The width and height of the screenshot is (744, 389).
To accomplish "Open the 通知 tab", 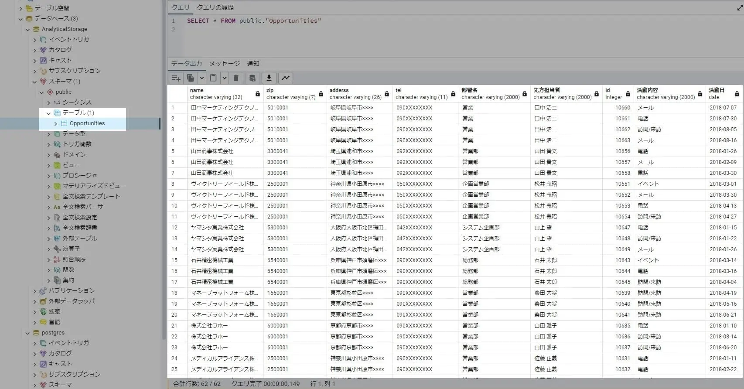I will pyautogui.click(x=253, y=64).
